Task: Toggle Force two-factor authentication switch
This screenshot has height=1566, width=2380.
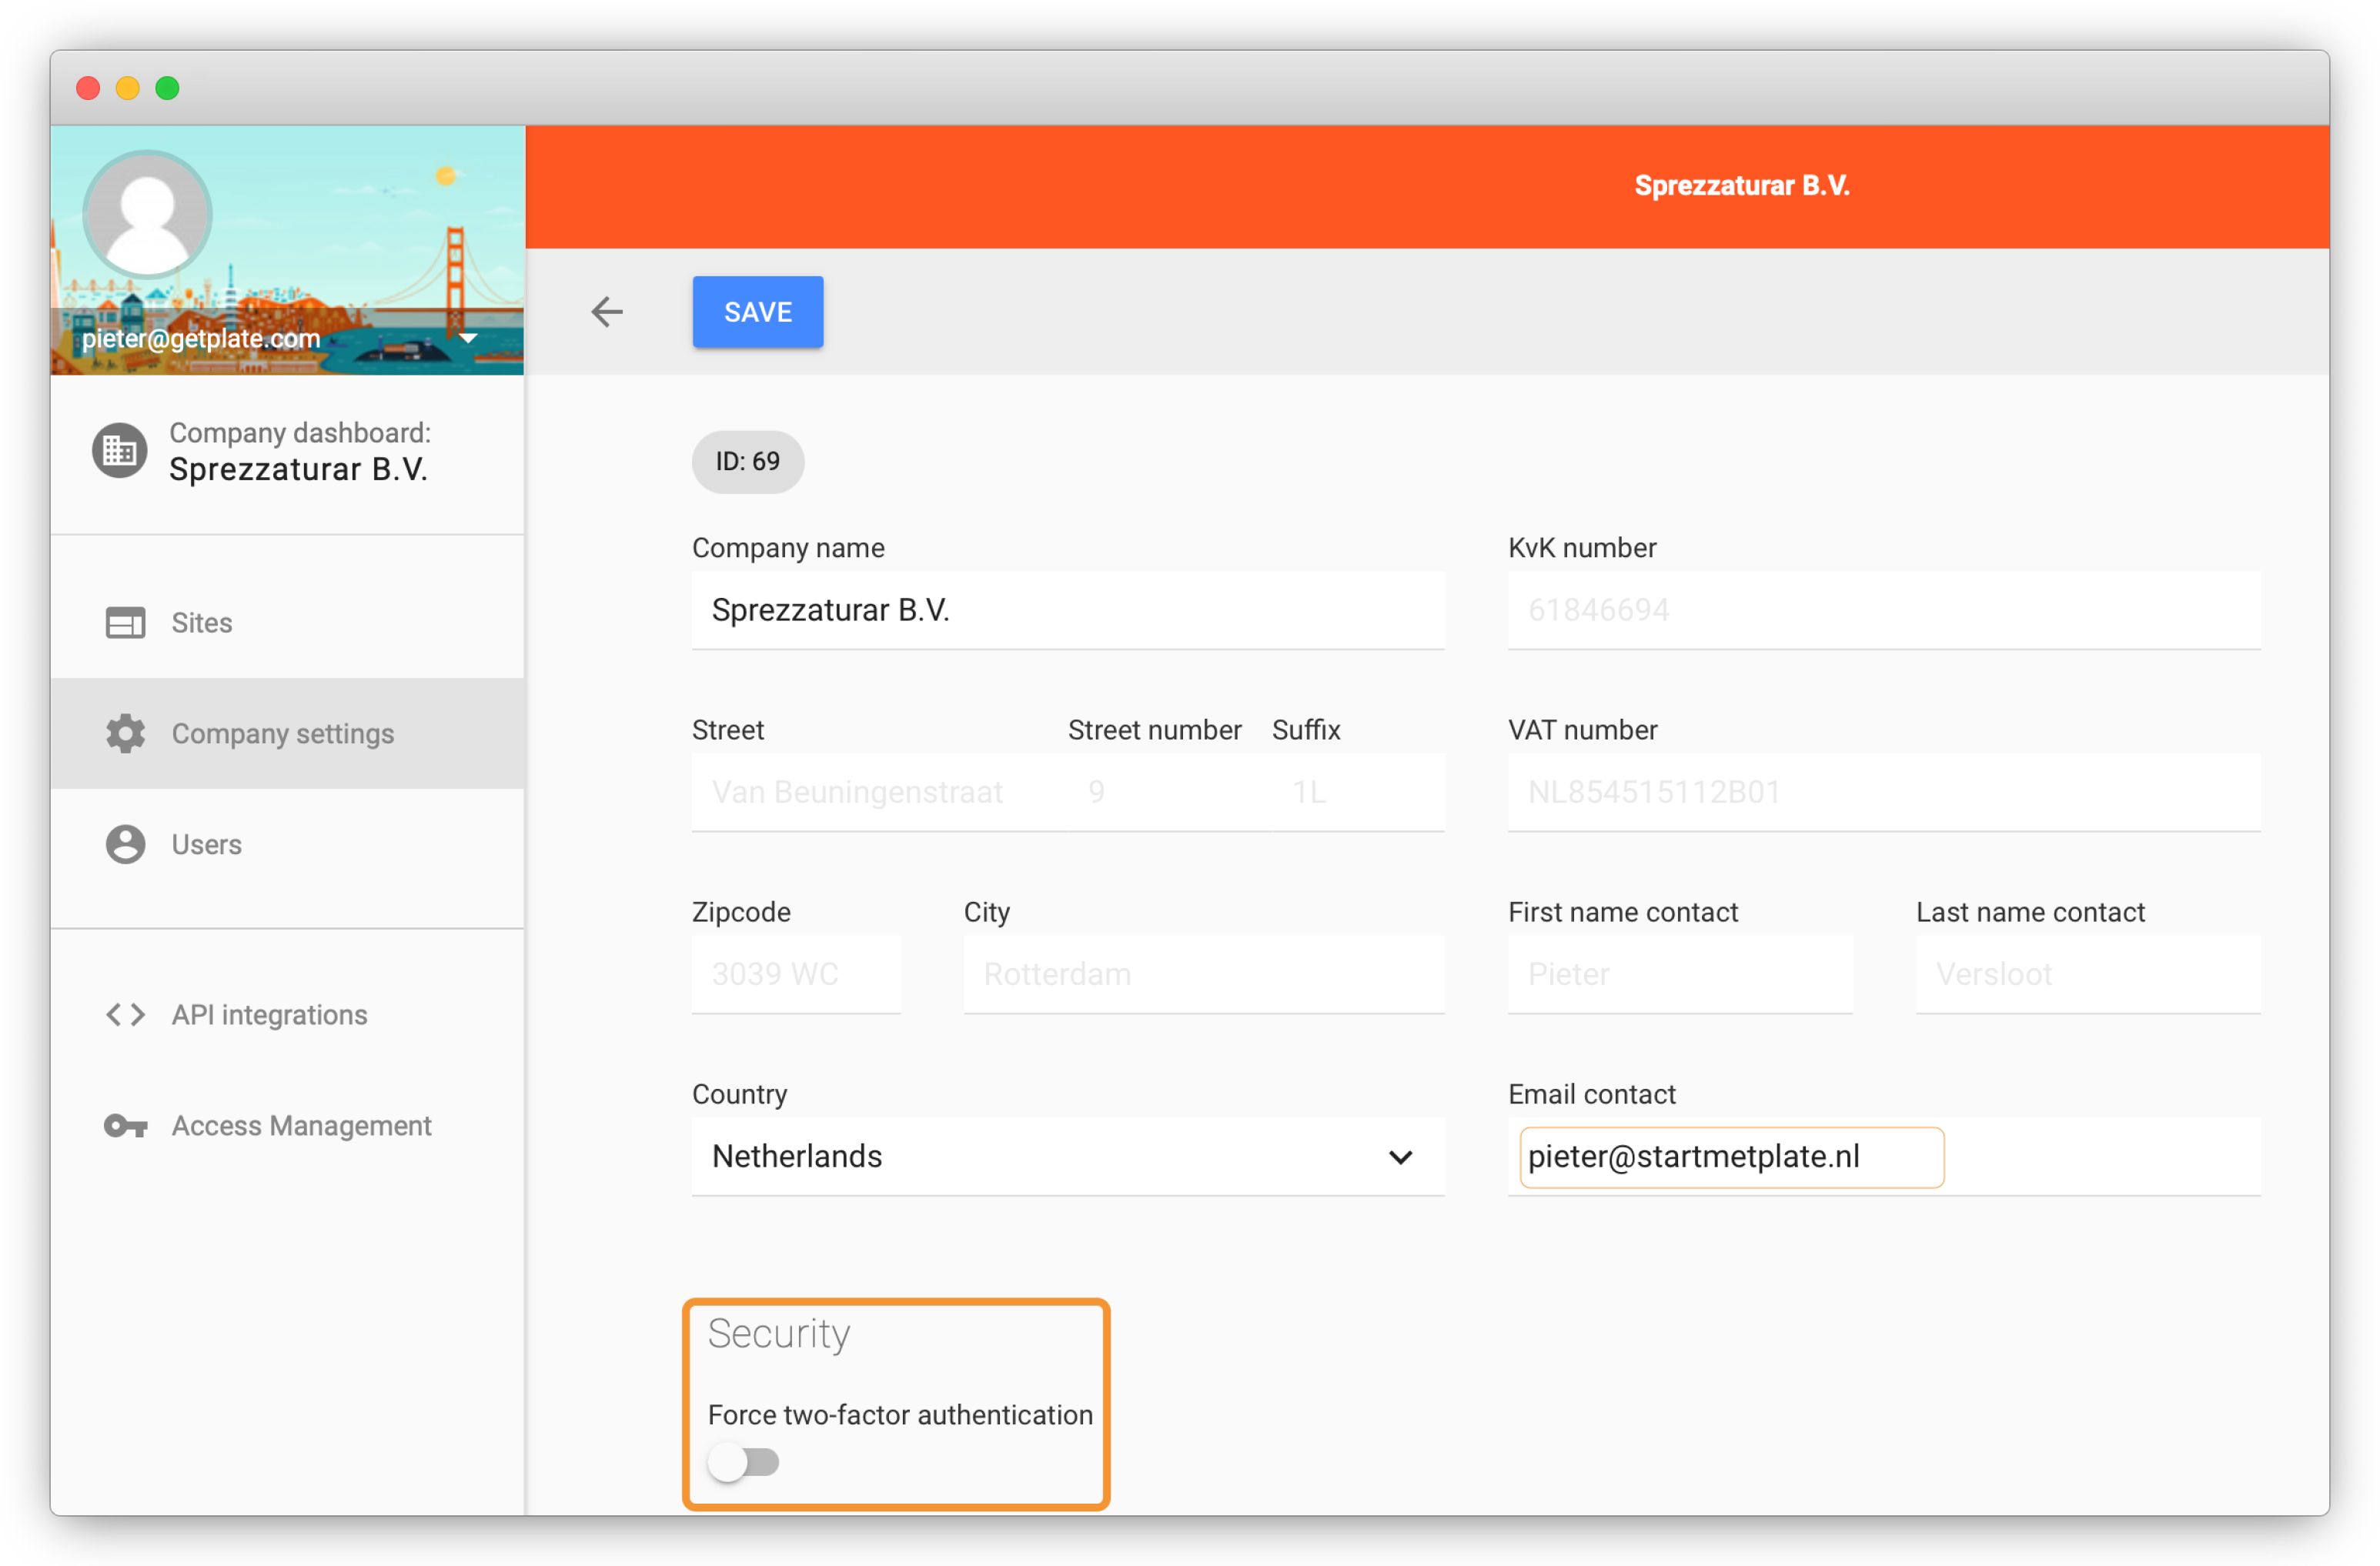Action: pos(743,1463)
